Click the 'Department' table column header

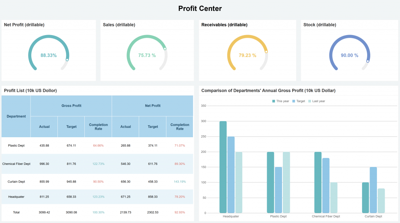(16, 116)
